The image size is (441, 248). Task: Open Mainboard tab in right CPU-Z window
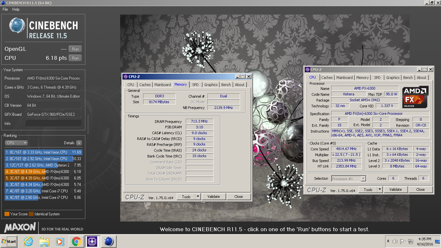[344, 78]
